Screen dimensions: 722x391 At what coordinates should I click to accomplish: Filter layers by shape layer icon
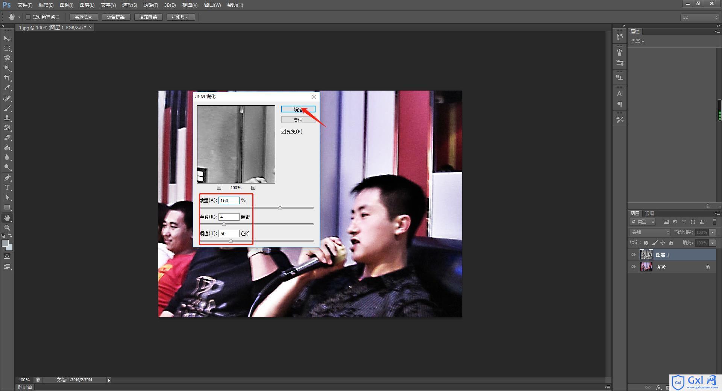tap(693, 222)
